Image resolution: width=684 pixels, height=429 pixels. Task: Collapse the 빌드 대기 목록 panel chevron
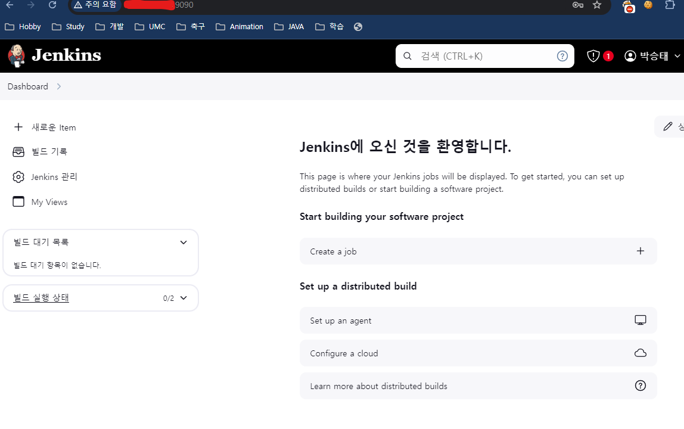184,243
